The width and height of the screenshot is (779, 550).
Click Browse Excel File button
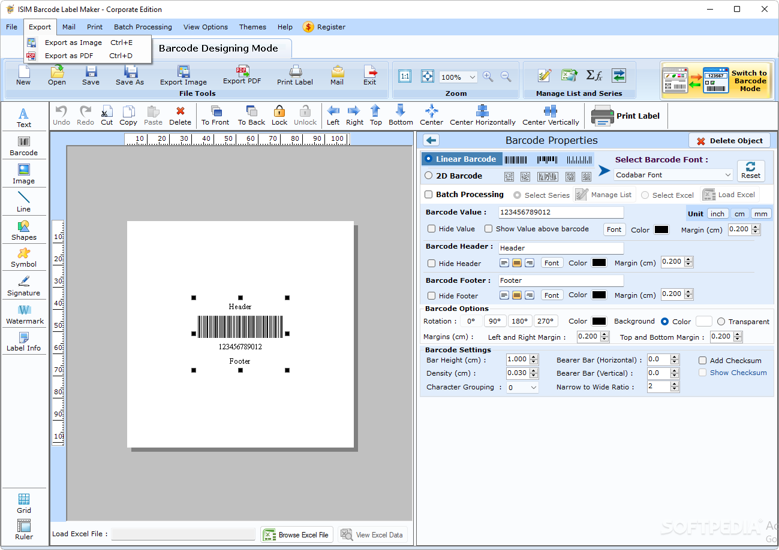(297, 534)
